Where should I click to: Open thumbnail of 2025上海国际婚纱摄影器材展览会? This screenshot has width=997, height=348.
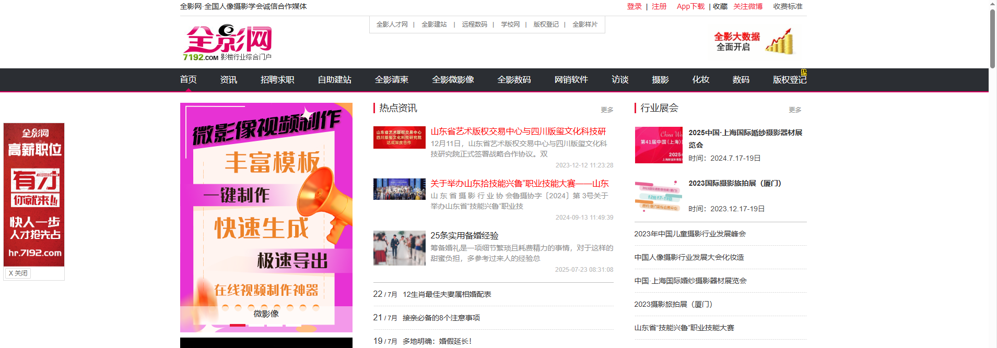point(659,145)
